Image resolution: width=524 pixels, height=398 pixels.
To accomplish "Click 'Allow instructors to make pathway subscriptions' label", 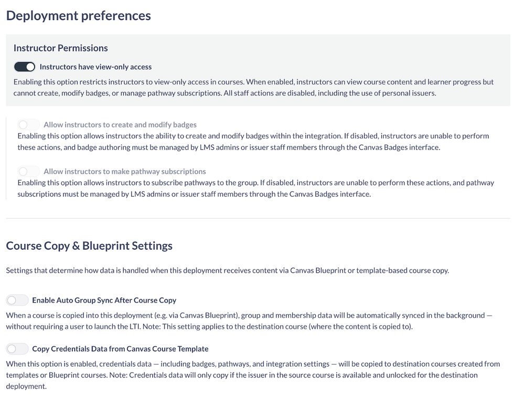I will (x=125, y=171).
